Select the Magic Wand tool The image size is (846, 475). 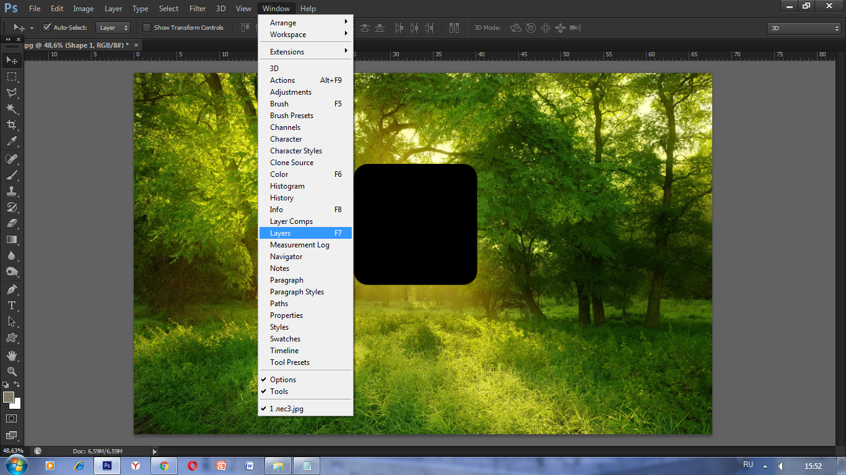(12, 108)
